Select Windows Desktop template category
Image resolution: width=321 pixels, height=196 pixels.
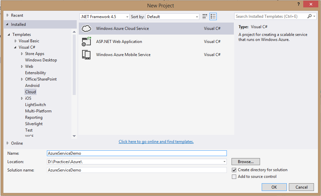pyautogui.click(x=41, y=60)
